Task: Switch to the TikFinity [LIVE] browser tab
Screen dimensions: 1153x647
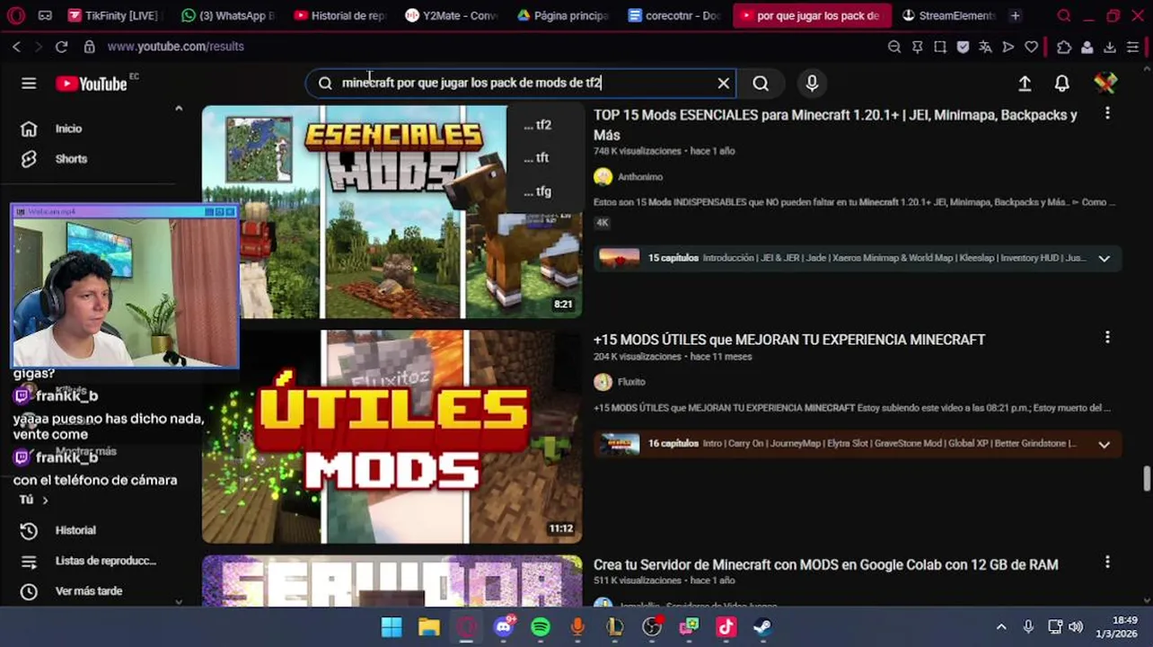Action: tap(115, 15)
